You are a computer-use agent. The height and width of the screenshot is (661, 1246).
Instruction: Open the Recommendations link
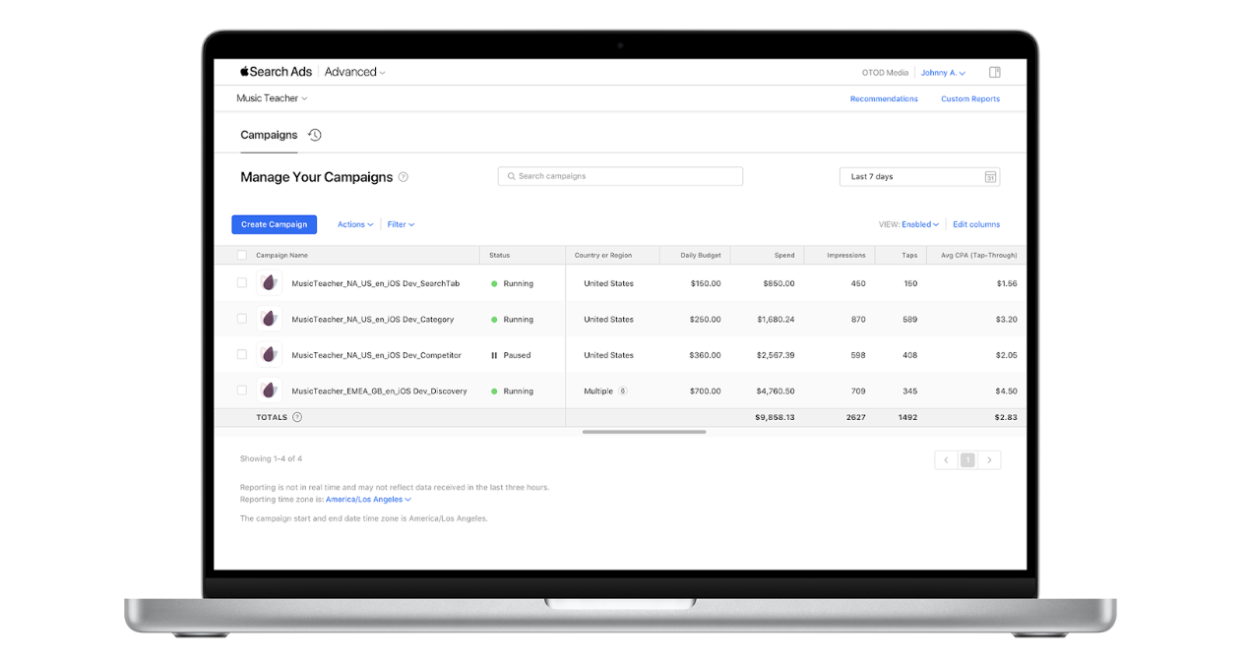click(884, 98)
